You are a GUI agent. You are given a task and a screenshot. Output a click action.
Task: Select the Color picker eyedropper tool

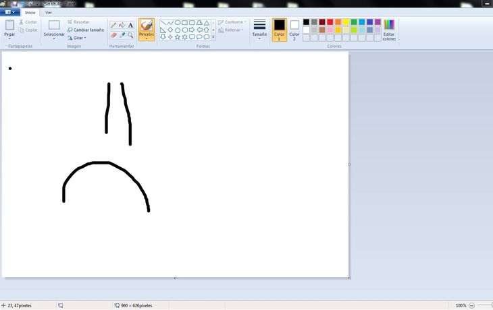122,35
